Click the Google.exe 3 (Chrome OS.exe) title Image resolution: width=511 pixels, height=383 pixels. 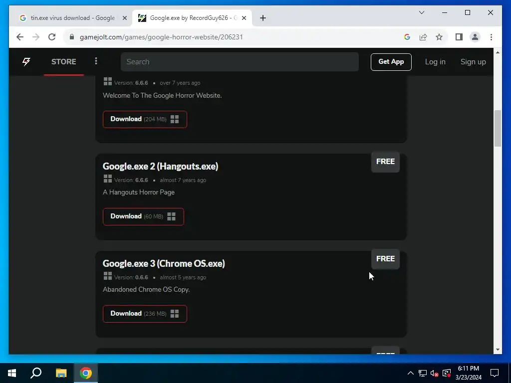click(164, 263)
